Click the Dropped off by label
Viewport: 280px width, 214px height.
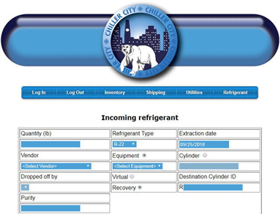(39, 177)
